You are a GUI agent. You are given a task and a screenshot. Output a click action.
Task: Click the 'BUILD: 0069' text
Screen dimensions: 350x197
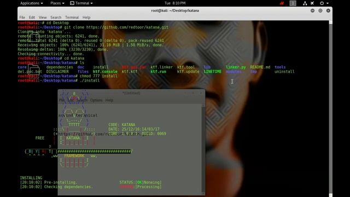click(154, 134)
